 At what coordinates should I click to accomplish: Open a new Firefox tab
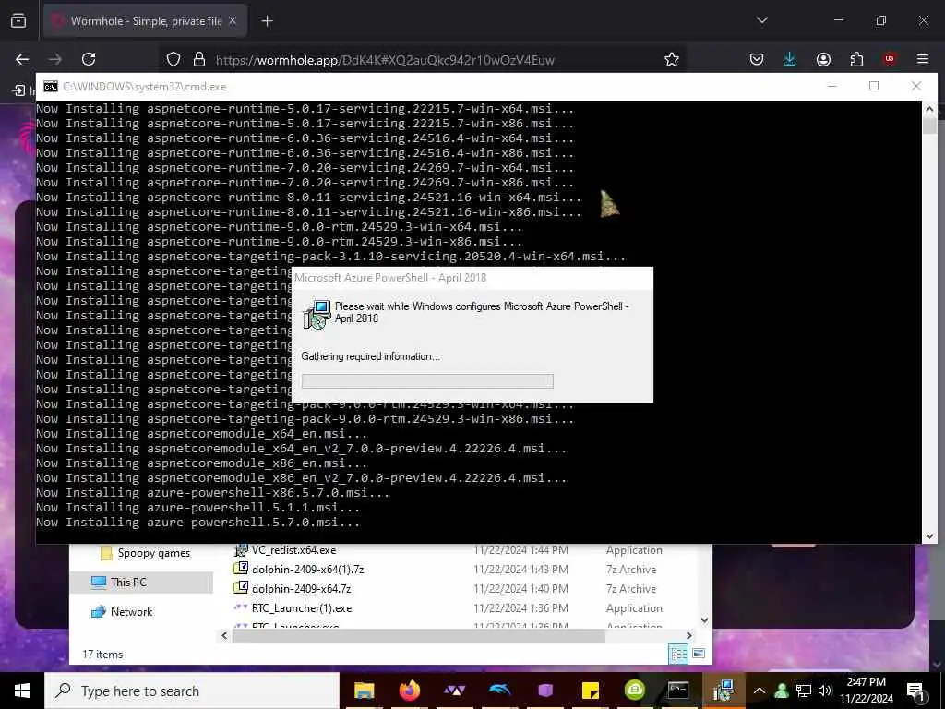[267, 21]
